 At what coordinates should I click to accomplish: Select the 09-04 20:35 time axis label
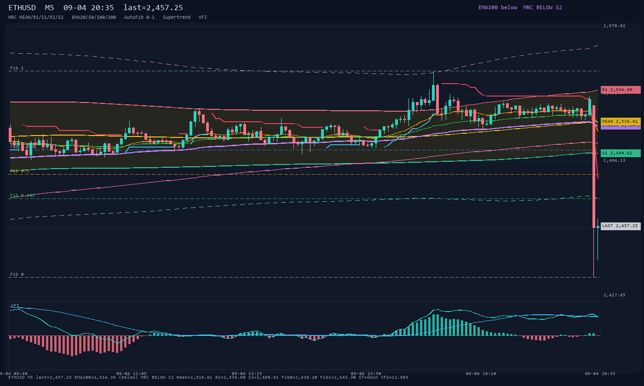point(600,374)
